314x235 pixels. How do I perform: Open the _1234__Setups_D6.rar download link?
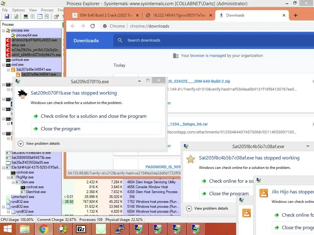click(x=188, y=124)
